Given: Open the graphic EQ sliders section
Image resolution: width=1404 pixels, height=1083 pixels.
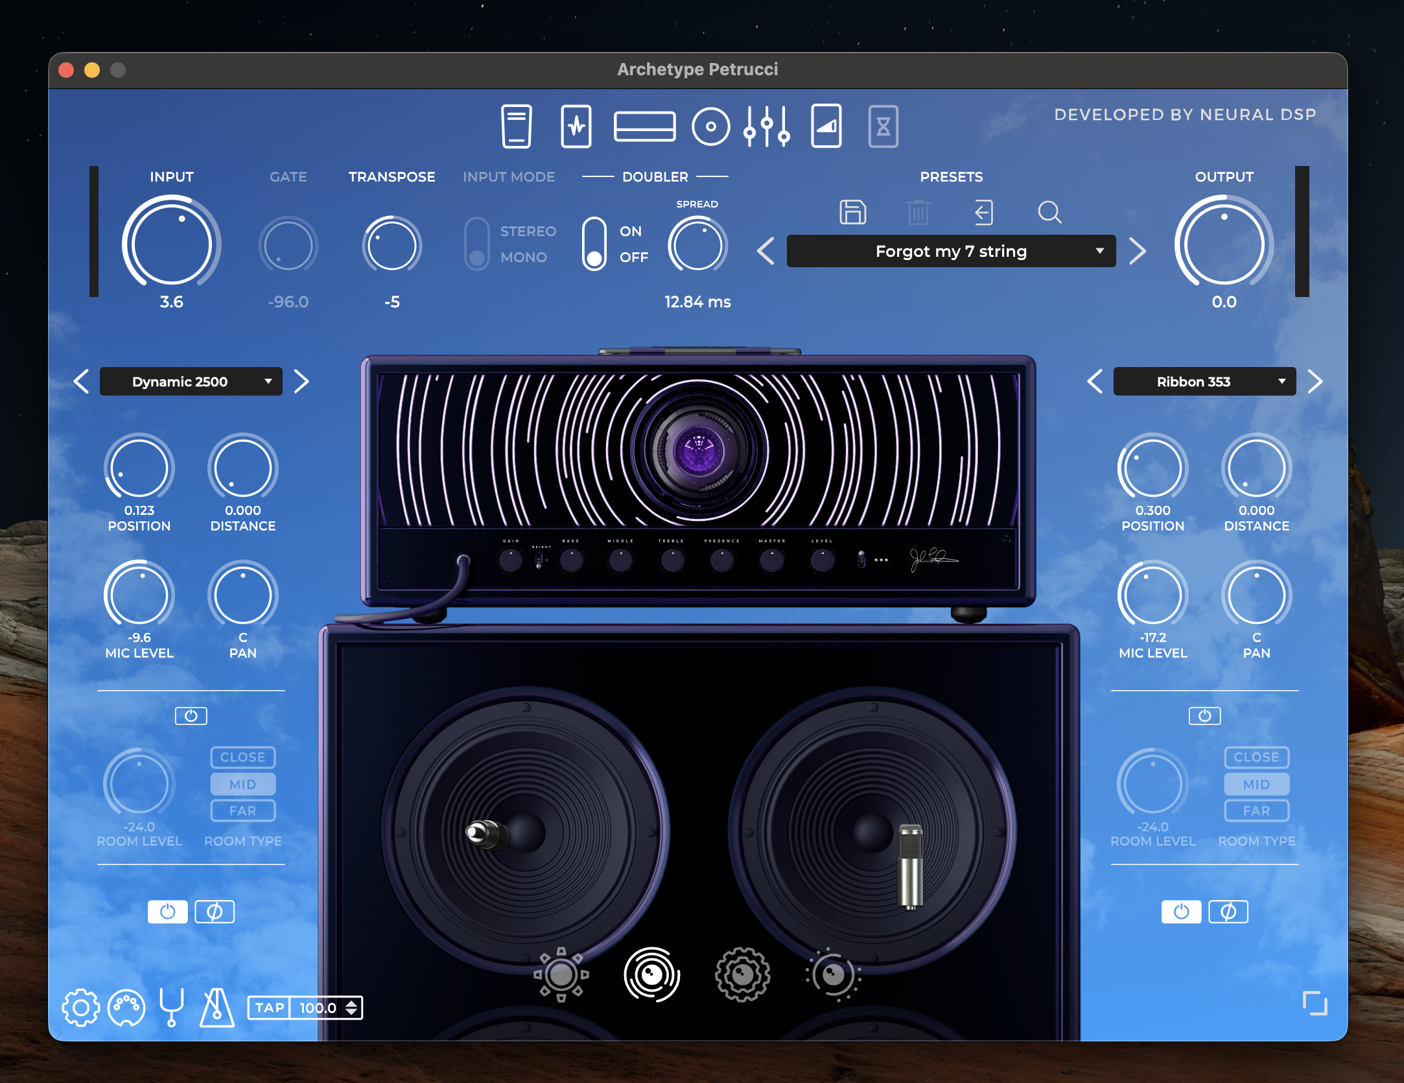Looking at the screenshot, I should pos(767,126).
